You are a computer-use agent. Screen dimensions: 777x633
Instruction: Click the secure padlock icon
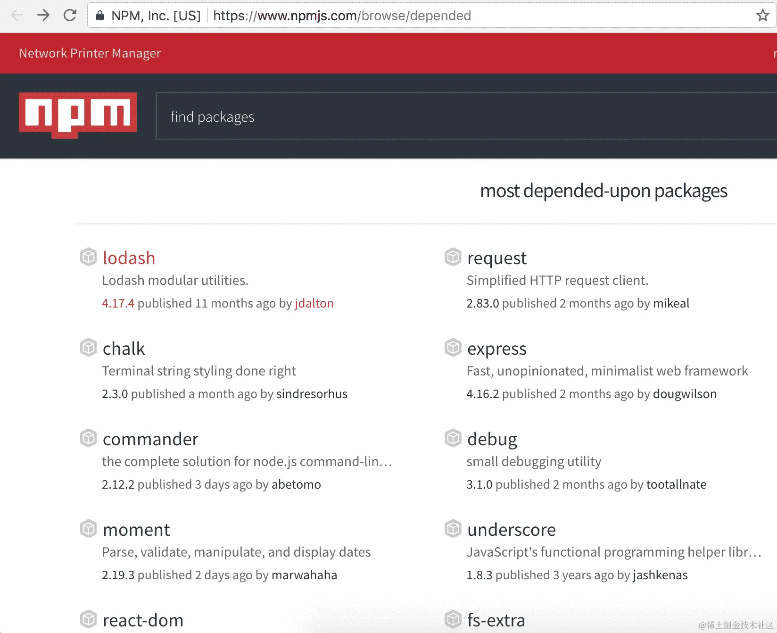pos(100,16)
